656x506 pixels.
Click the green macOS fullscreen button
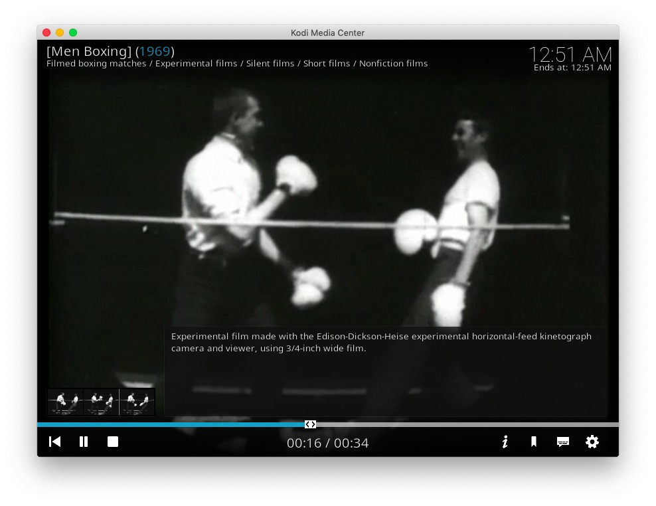(73, 33)
